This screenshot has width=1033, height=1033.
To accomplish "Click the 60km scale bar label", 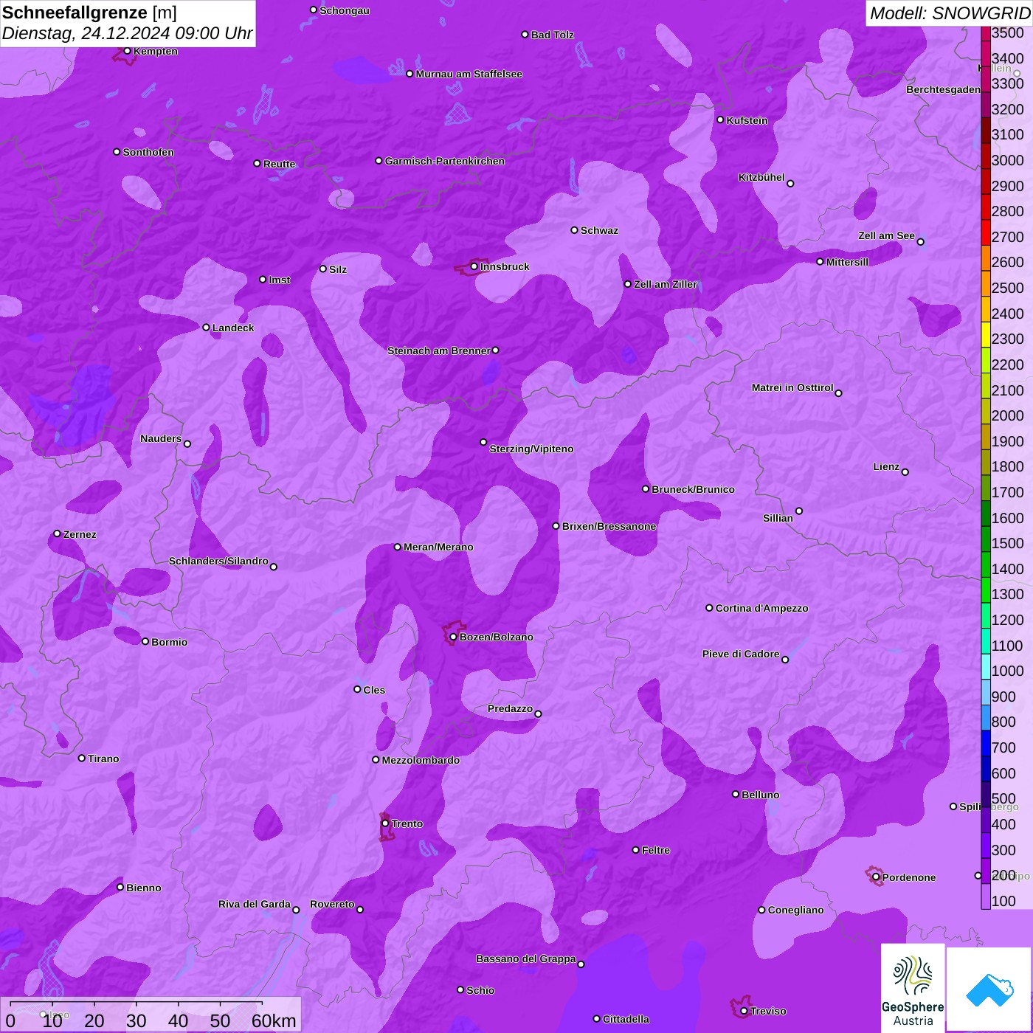I will [x=274, y=1020].
